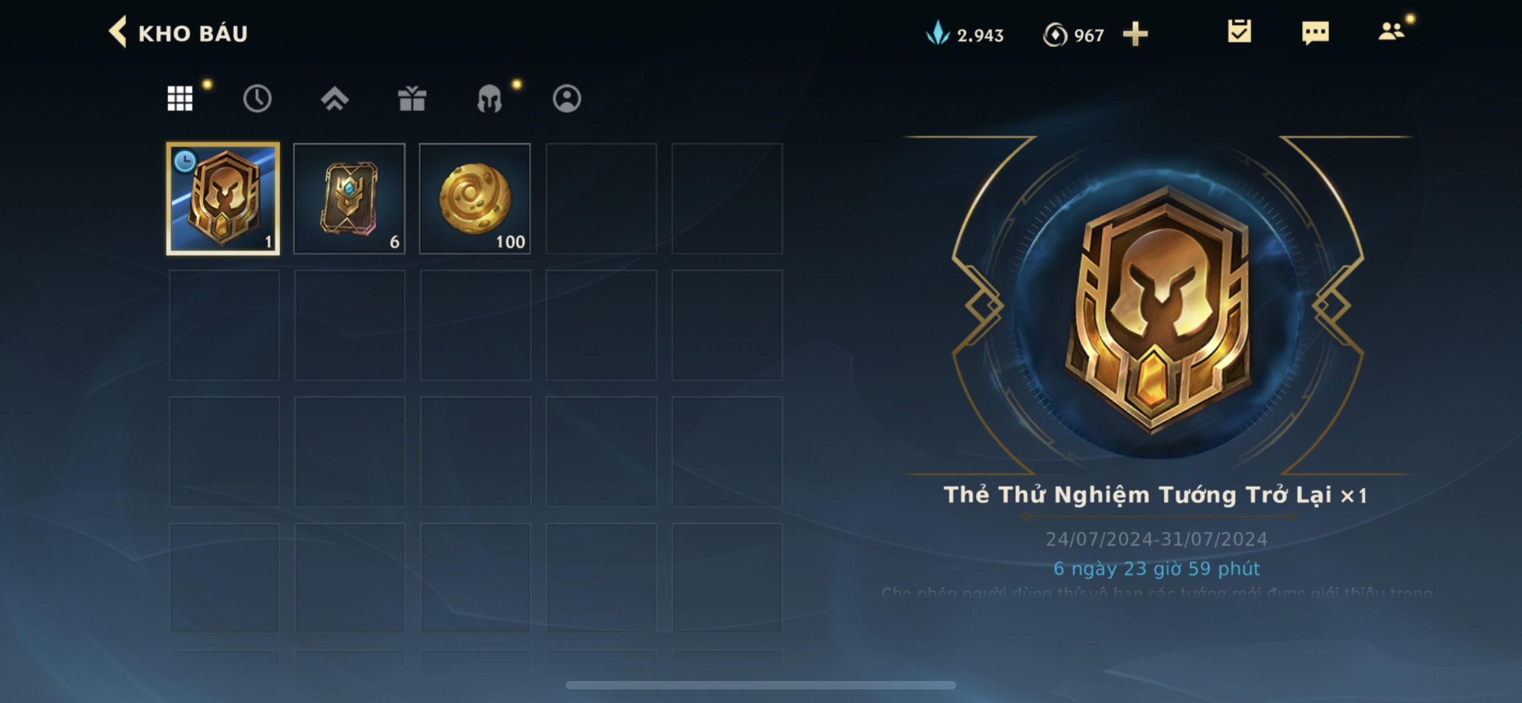Select the gold poro coin item

pos(475,199)
